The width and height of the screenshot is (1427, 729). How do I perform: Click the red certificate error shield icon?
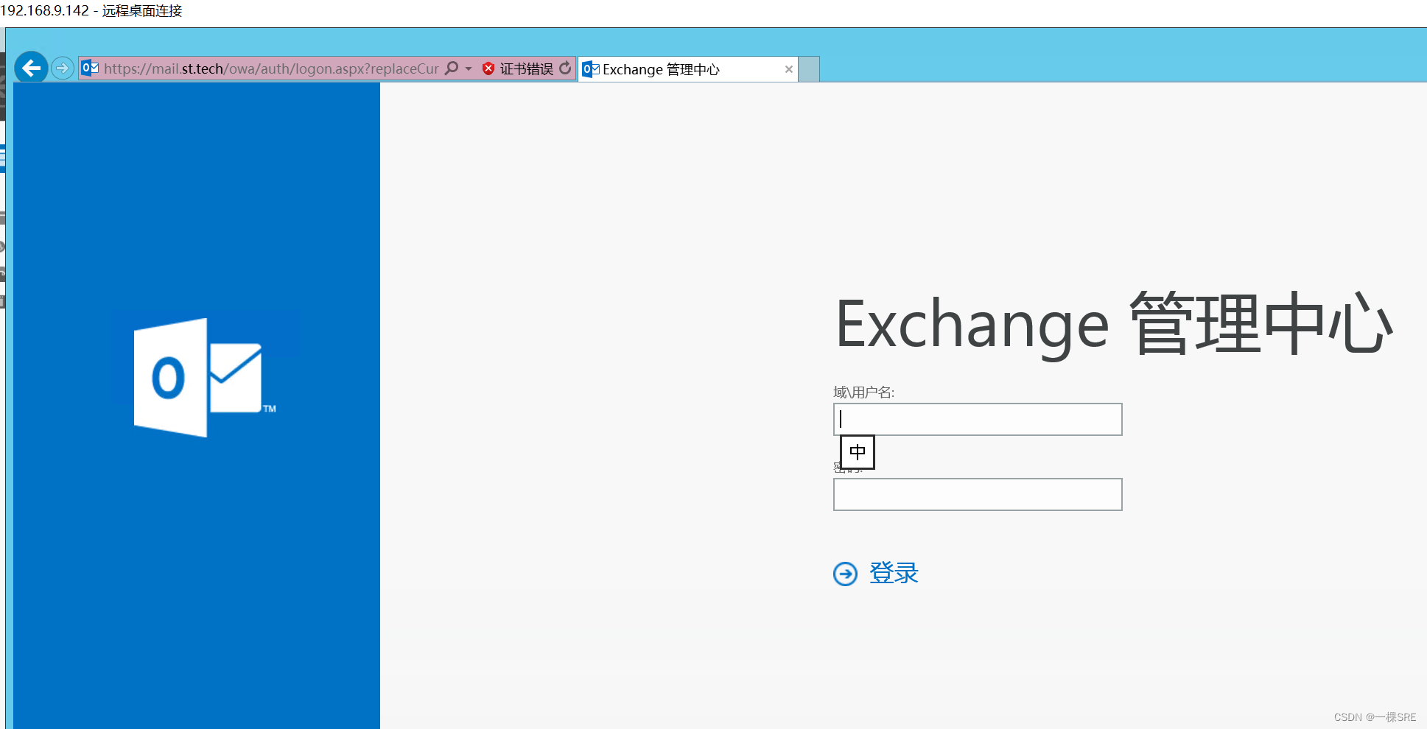click(x=488, y=68)
